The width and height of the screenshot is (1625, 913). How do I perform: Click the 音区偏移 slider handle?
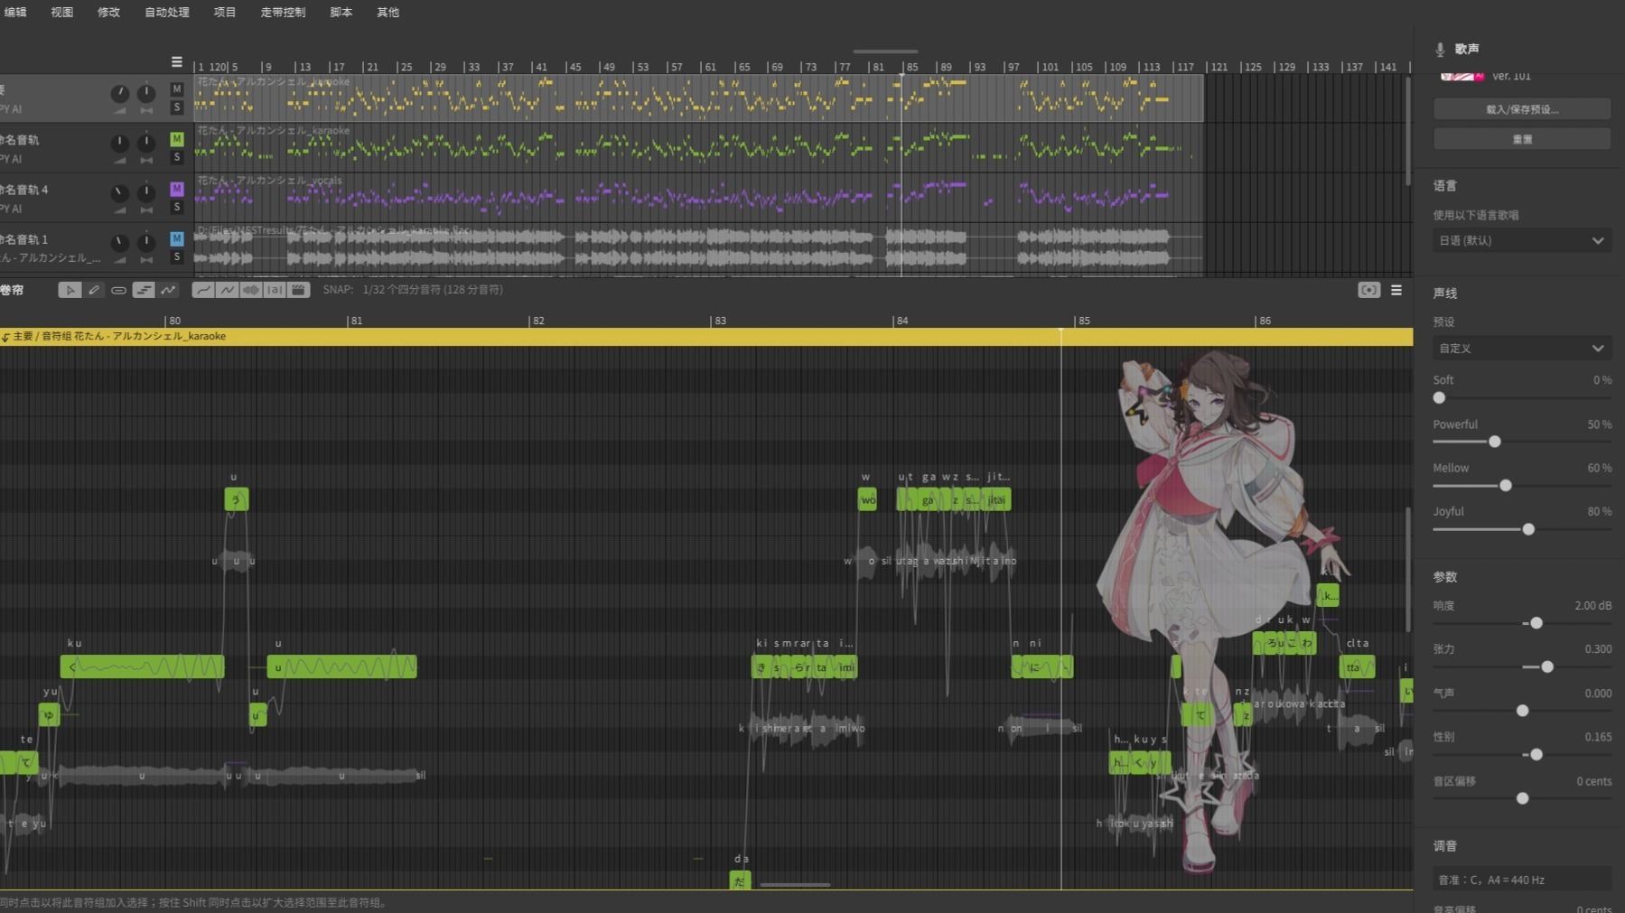[1522, 798]
